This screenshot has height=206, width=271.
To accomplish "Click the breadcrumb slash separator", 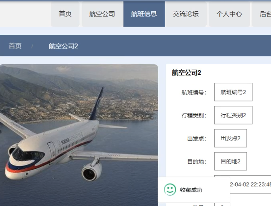I will click(32, 46).
